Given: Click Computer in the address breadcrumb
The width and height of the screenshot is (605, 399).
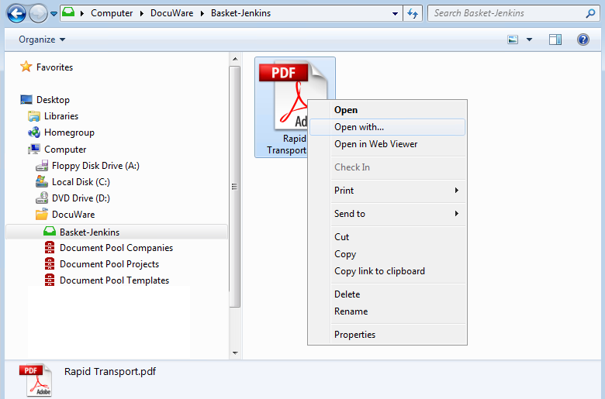Looking at the screenshot, I should pos(112,13).
